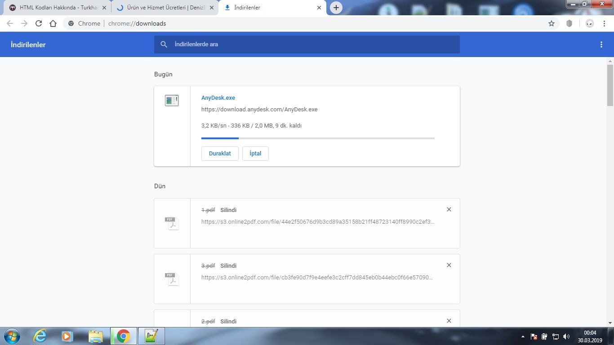Viewport: 614px width, 345px height.
Task: Open the home page via house icon
Action: (53, 23)
